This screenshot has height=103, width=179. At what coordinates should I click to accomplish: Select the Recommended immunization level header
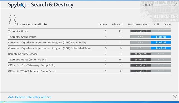click(138, 24)
